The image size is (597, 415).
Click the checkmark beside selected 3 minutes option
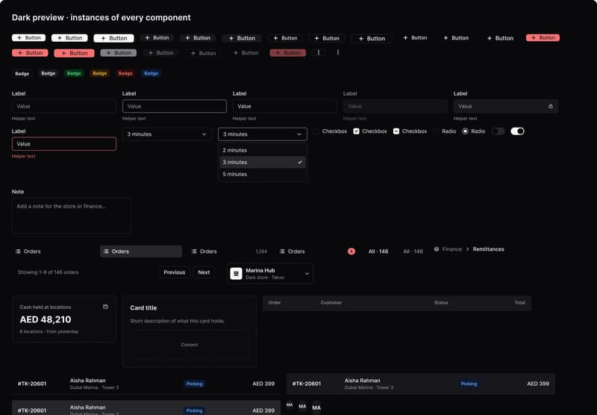(300, 162)
